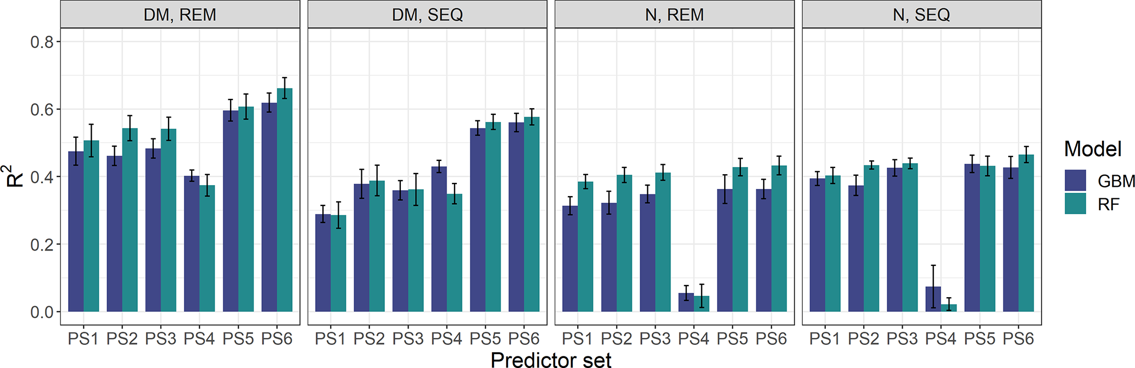The height and width of the screenshot is (368, 1135).
Task: Click the PS6 label under DM, REM panel
Action: tap(277, 339)
